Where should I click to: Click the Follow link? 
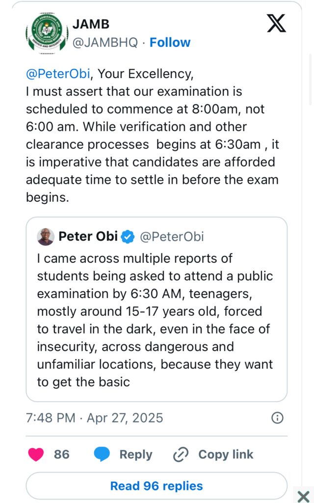170,43
